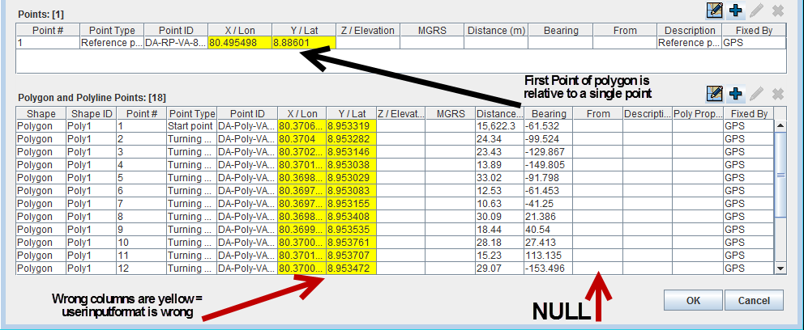Click the polygon table scrollbar thumb
This screenshot has height=330, width=804.
click(780, 174)
